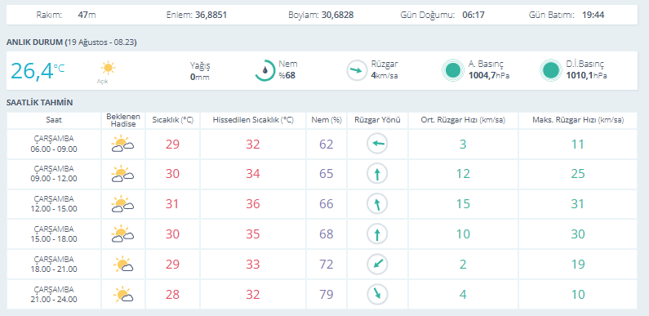Click wind direction arrow in 06.00 - 09.00 row

(x=377, y=144)
